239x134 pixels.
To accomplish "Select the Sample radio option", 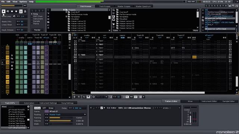I will point(35,21).
